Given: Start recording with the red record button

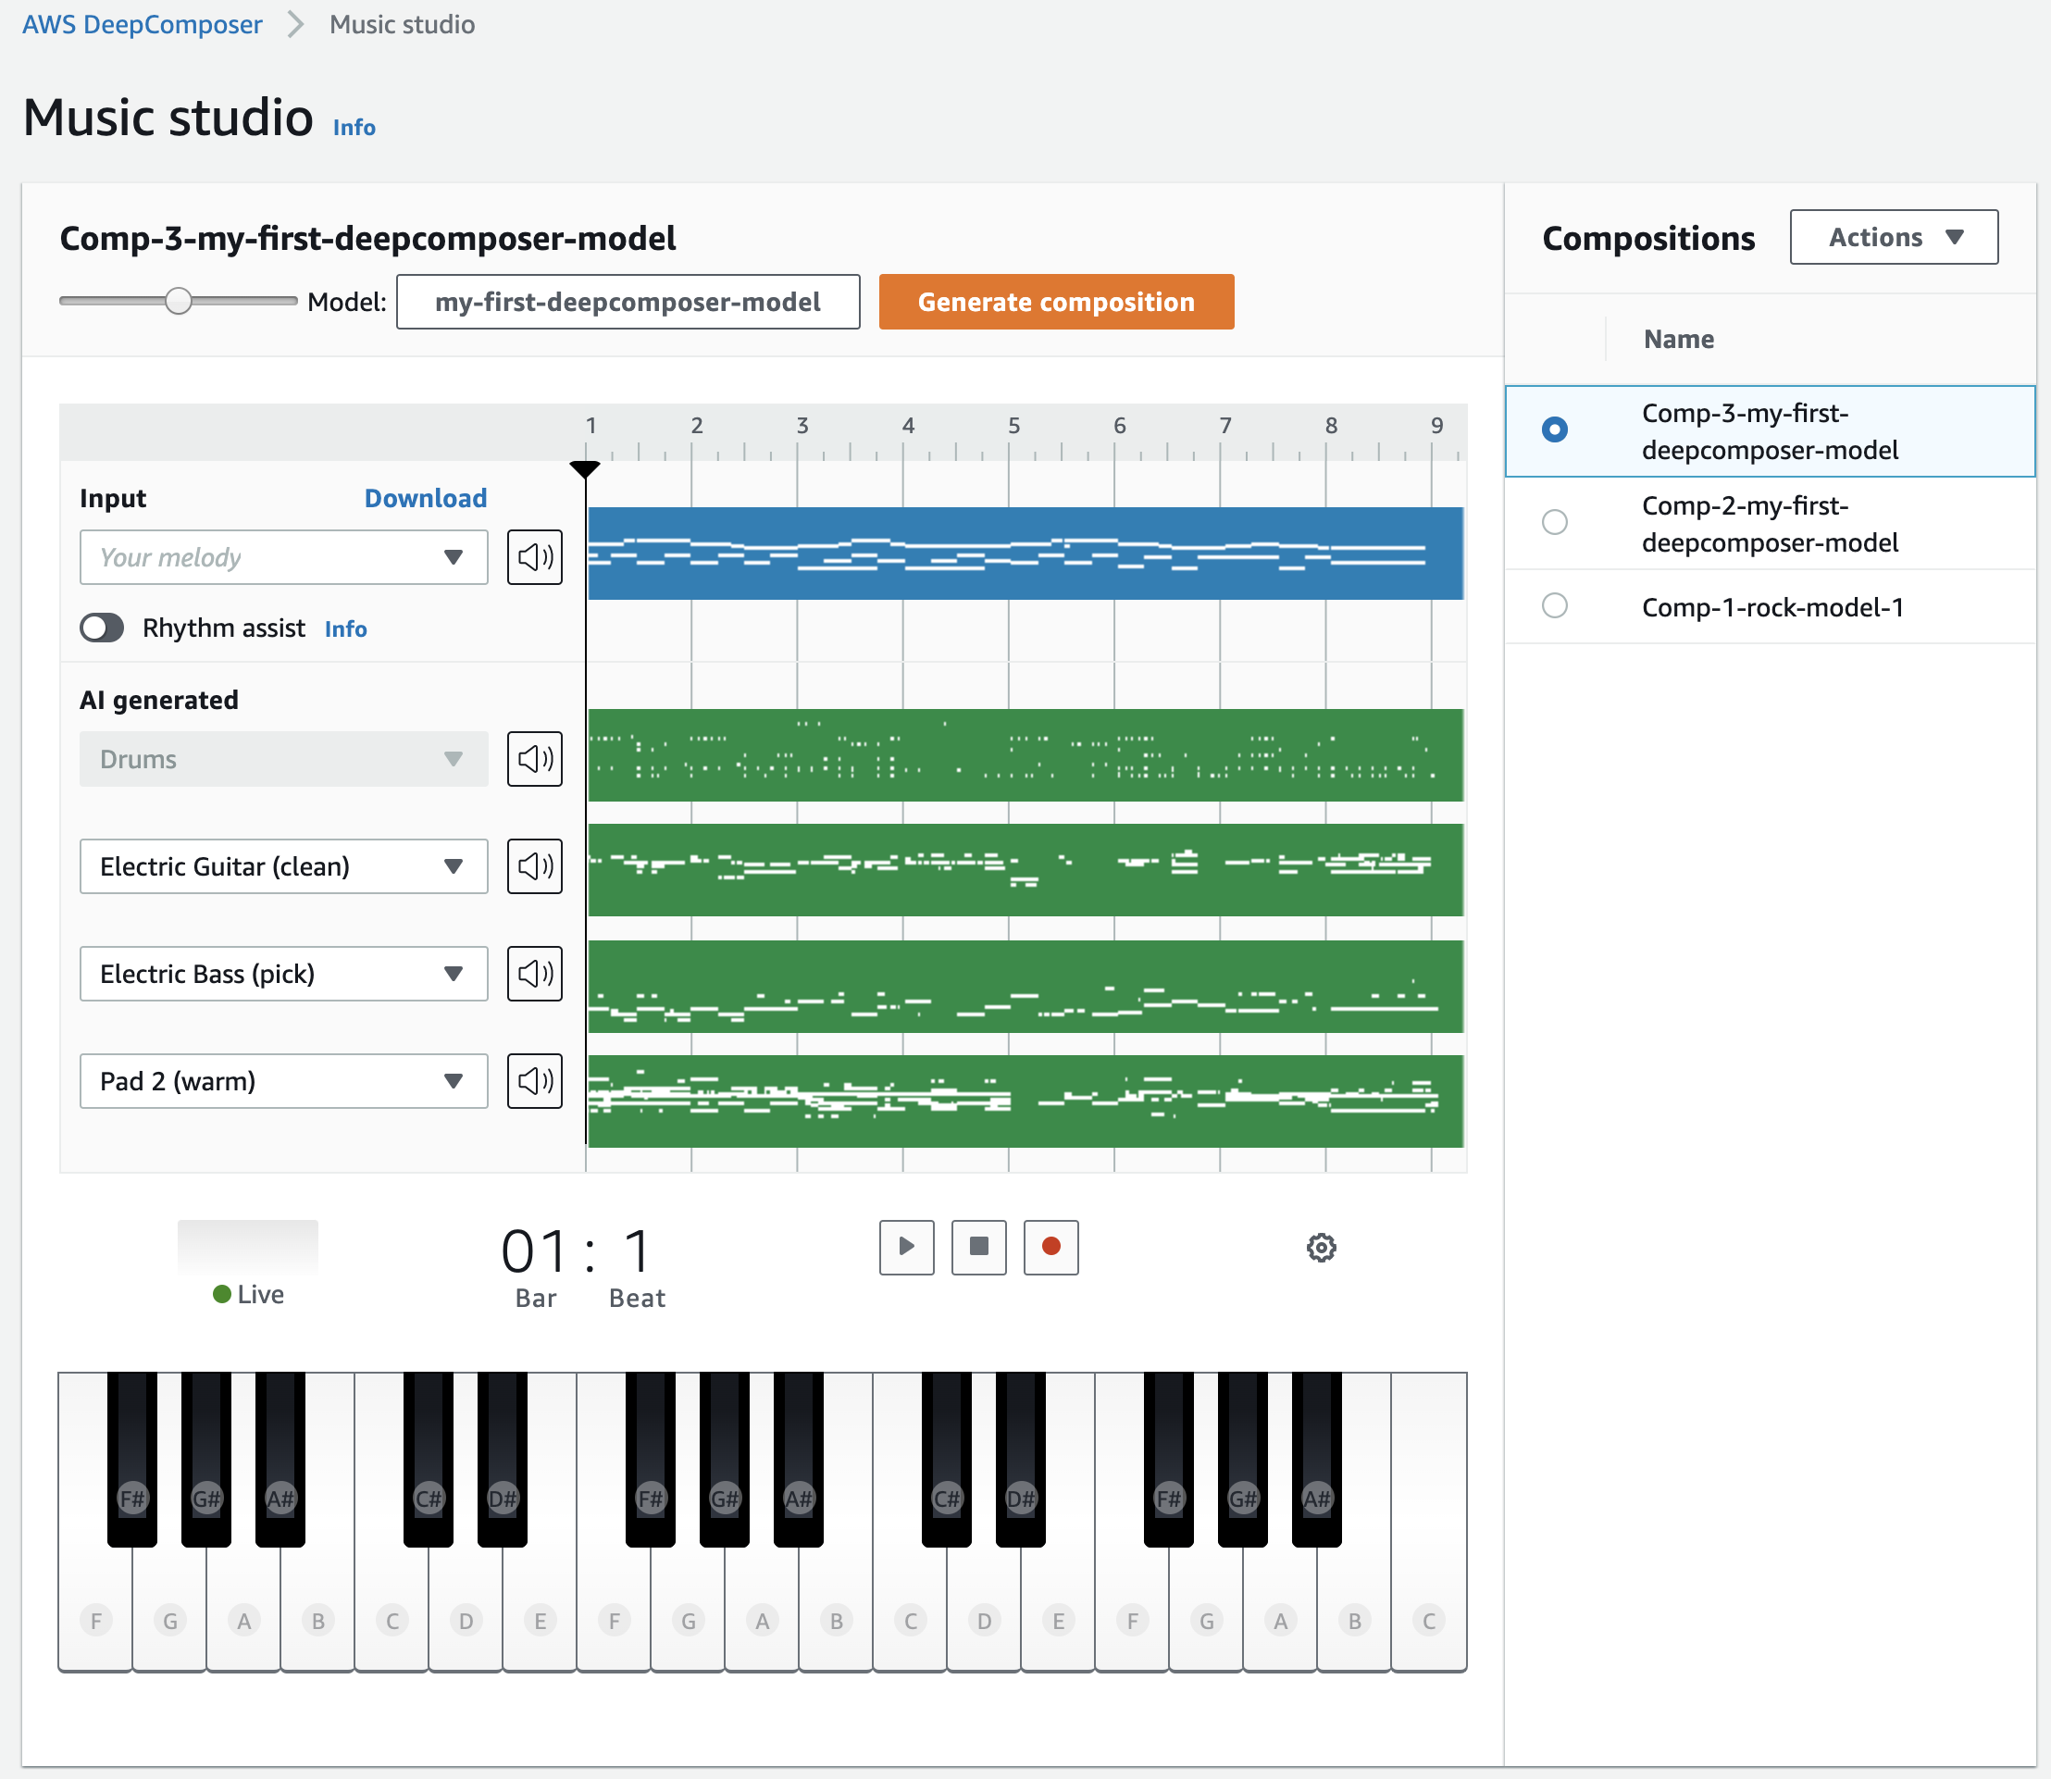Looking at the screenshot, I should [1050, 1247].
